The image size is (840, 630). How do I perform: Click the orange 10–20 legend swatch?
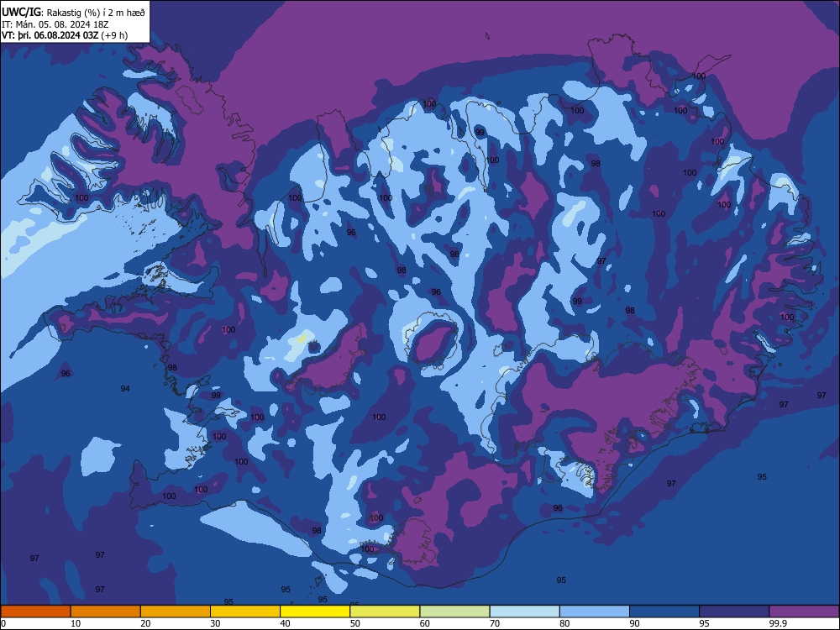(106, 612)
